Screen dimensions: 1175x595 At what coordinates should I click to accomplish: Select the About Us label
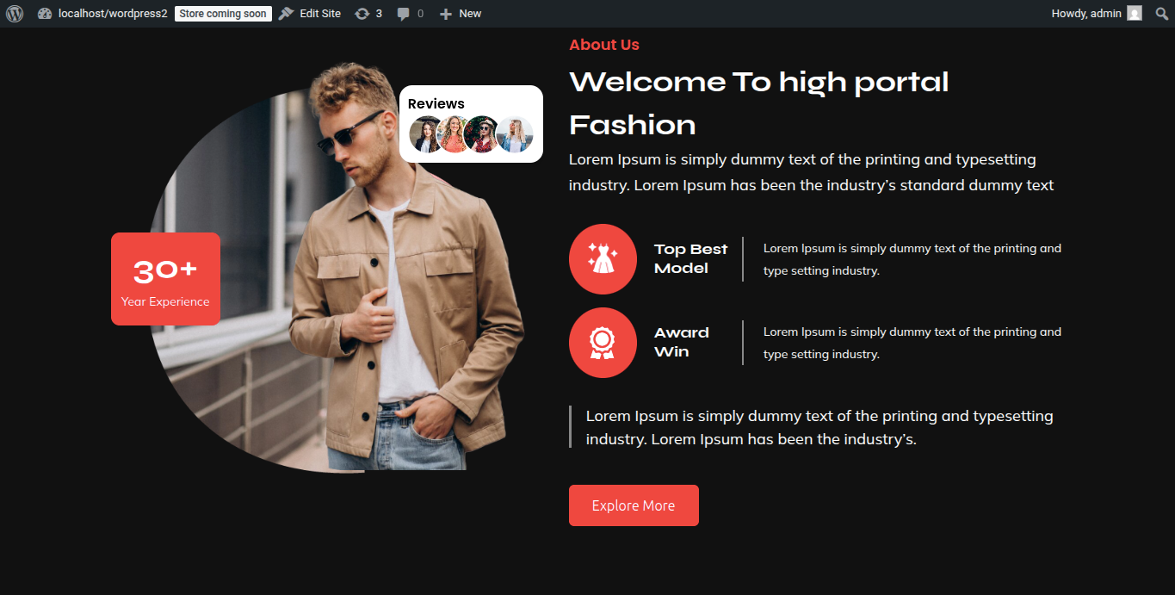604,45
